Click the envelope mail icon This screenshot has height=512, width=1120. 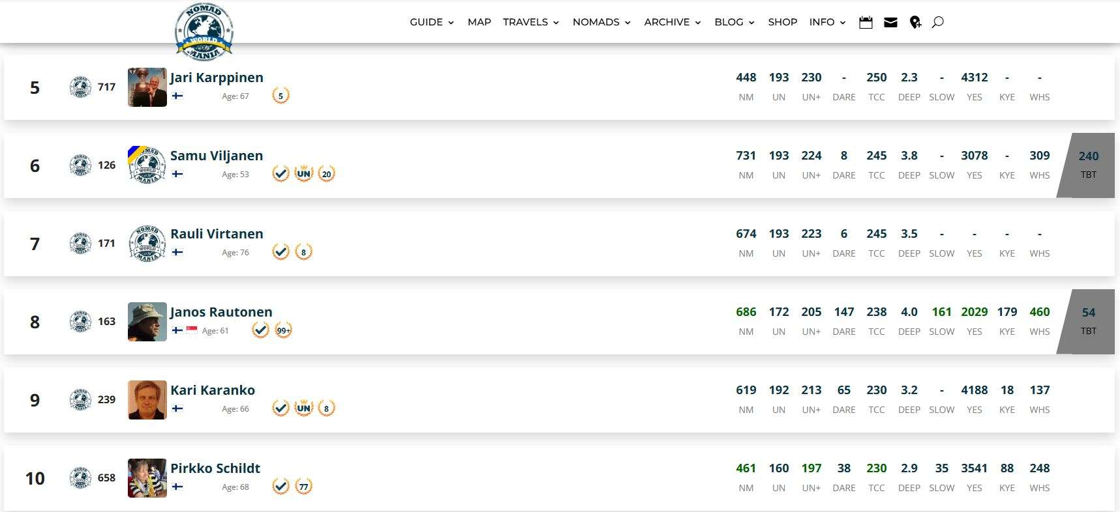pyautogui.click(x=890, y=22)
